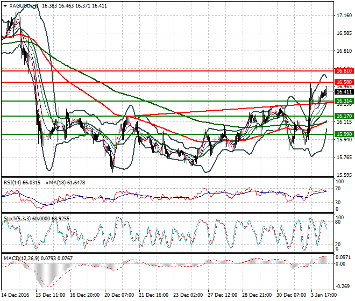Click the 3 Jan 17:00 time label
The image size is (355, 301).
click(324, 295)
